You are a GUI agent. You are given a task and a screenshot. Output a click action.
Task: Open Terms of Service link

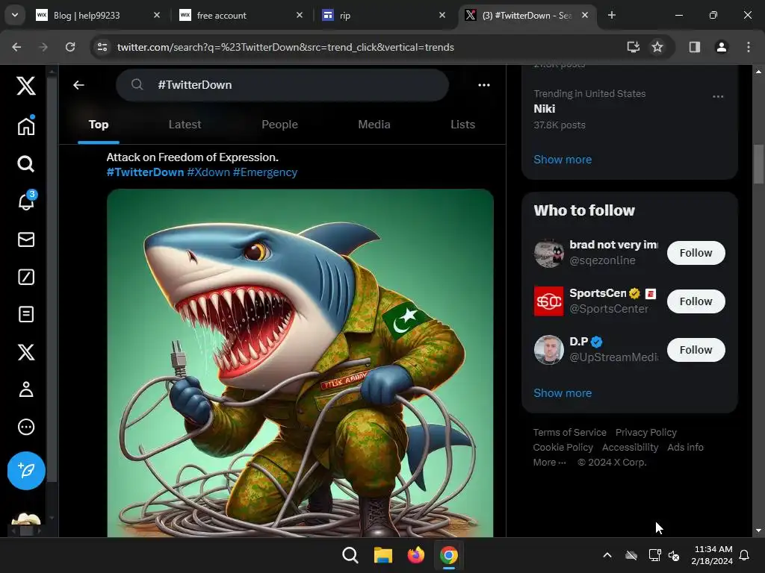(x=569, y=432)
